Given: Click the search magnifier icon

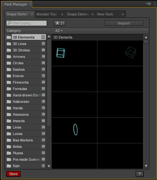Looking at the screenshot, I should [9, 23].
